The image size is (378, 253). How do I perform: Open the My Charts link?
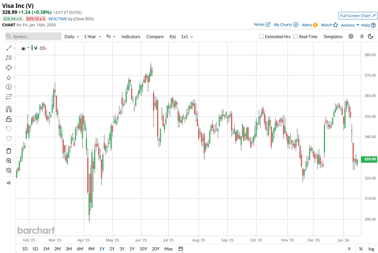click(285, 25)
